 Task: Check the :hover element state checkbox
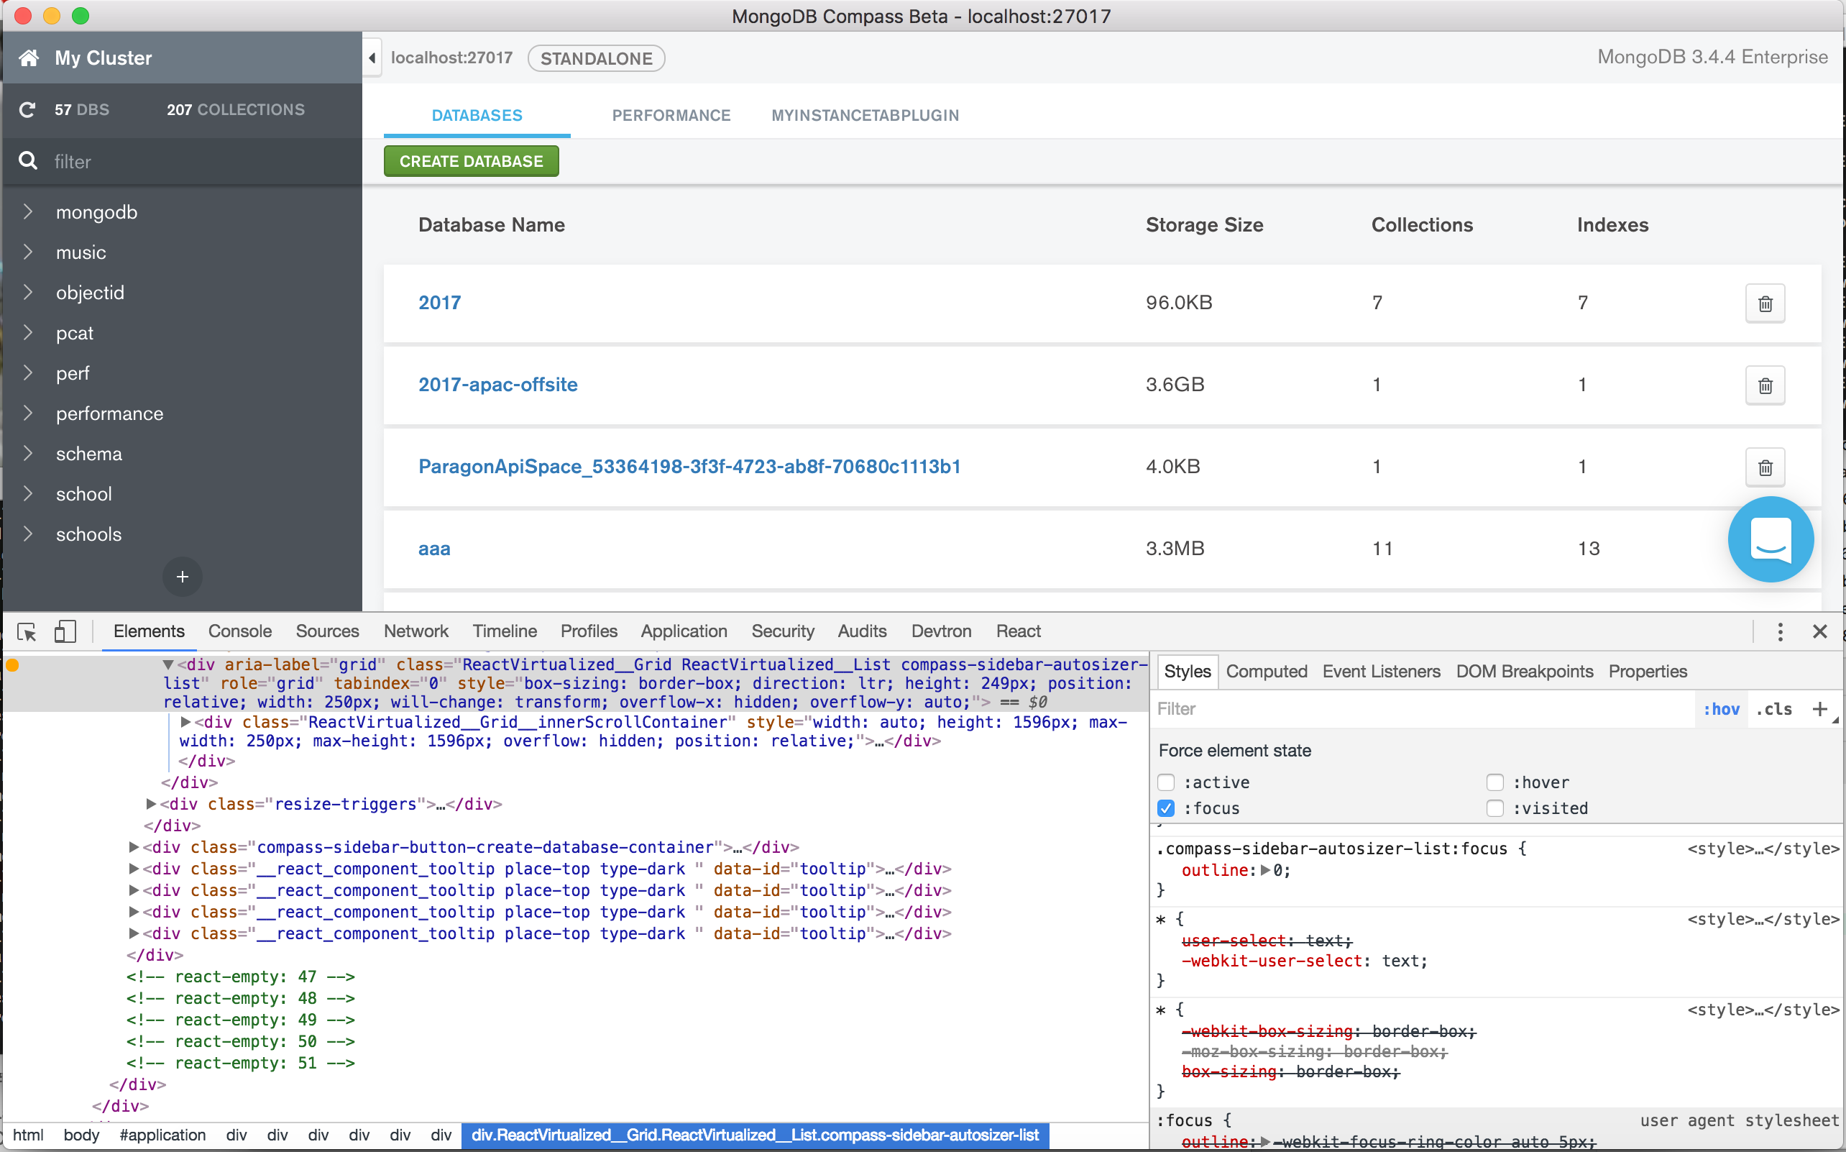pos(1494,782)
